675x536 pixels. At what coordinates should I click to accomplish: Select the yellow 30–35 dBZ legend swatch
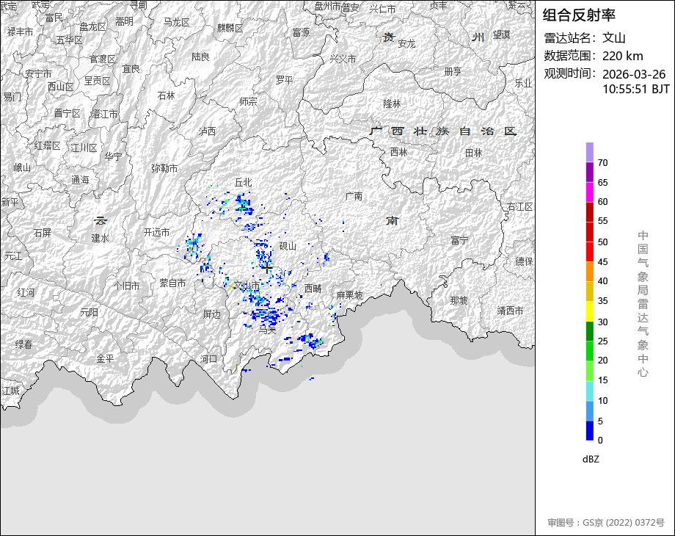(589, 311)
